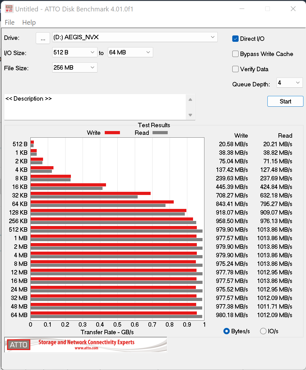The width and height of the screenshot is (306, 370).
Task: Switch results to IO/s radio button
Action: coord(263,331)
